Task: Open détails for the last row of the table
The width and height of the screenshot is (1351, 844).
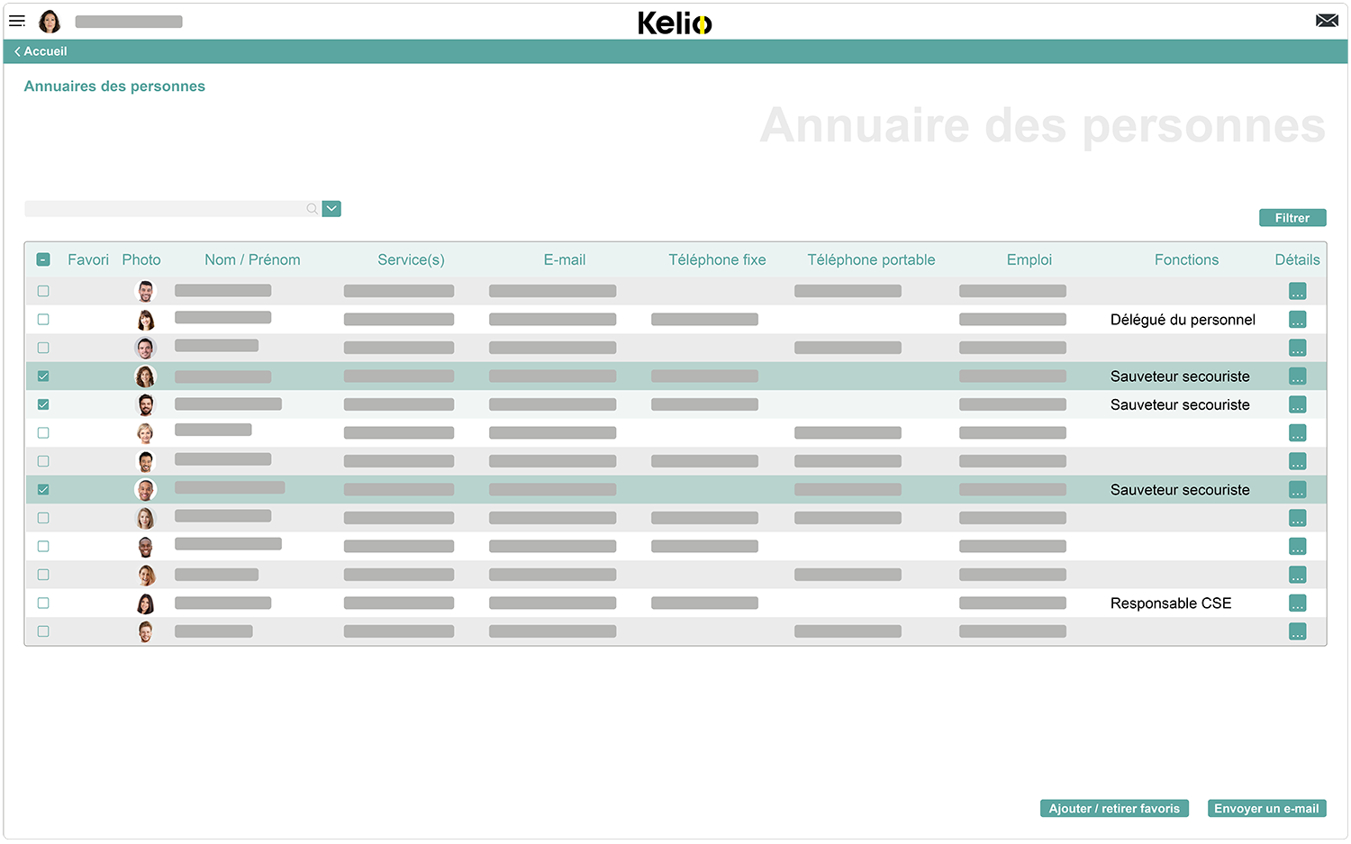Action: coord(1297,631)
